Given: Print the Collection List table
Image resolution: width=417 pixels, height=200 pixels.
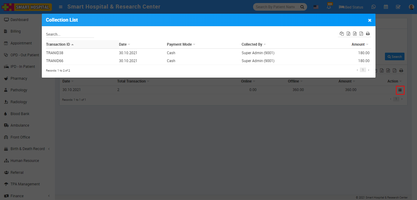Looking at the screenshot, I should point(368,34).
